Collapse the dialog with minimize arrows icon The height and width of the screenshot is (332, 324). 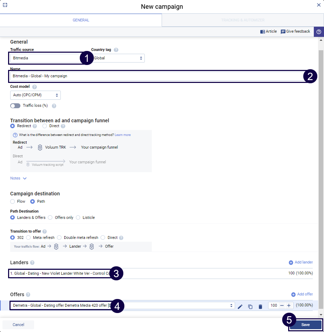[5, 5]
